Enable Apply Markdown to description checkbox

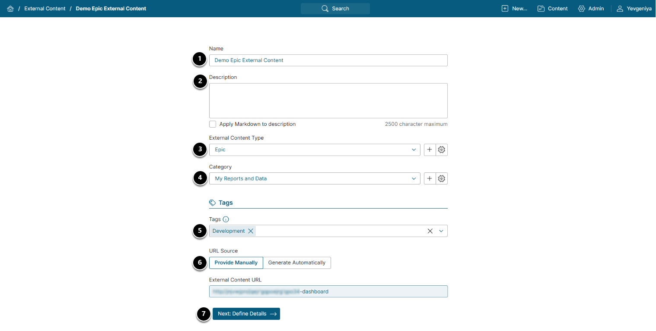(x=213, y=124)
